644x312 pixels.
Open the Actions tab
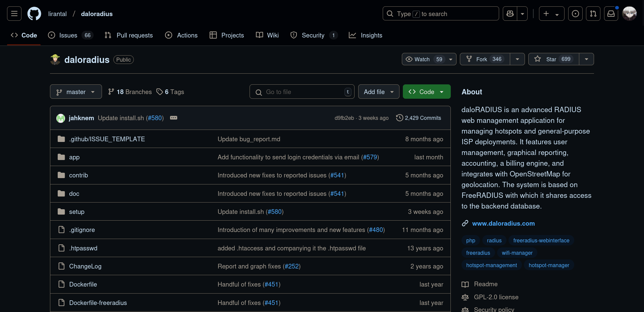181,35
